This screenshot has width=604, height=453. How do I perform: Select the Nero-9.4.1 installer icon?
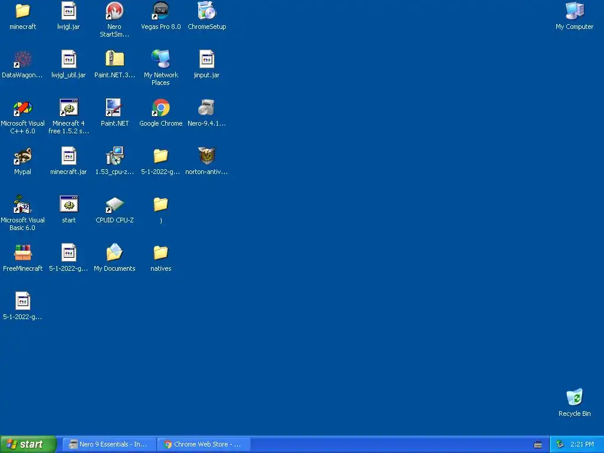pos(207,108)
